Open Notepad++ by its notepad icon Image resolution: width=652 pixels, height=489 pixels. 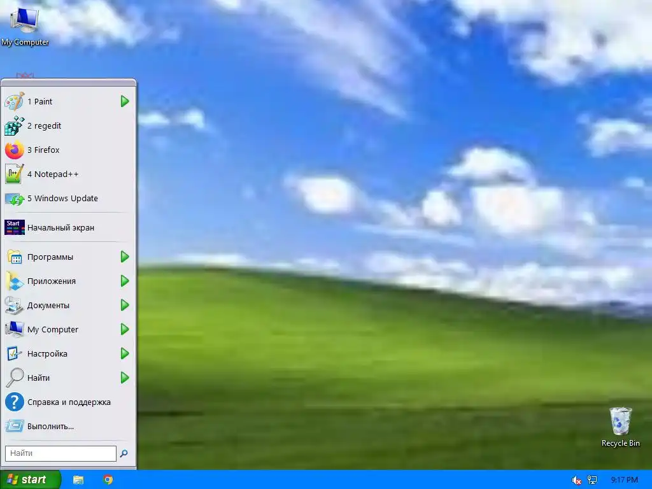[x=15, y=174]
